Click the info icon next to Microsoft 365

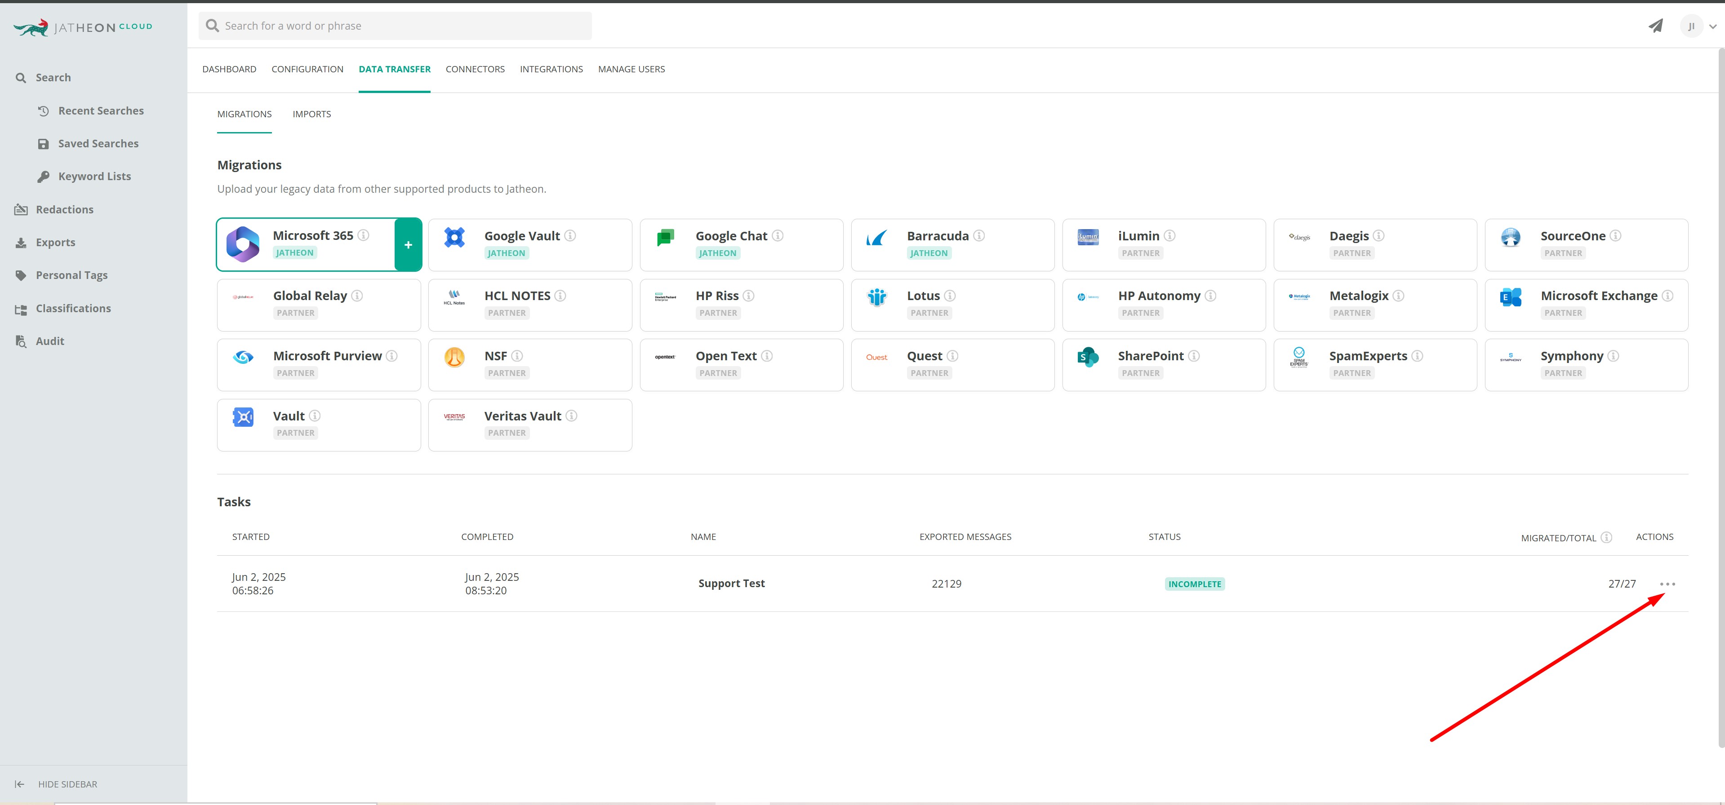pos(364,235)
